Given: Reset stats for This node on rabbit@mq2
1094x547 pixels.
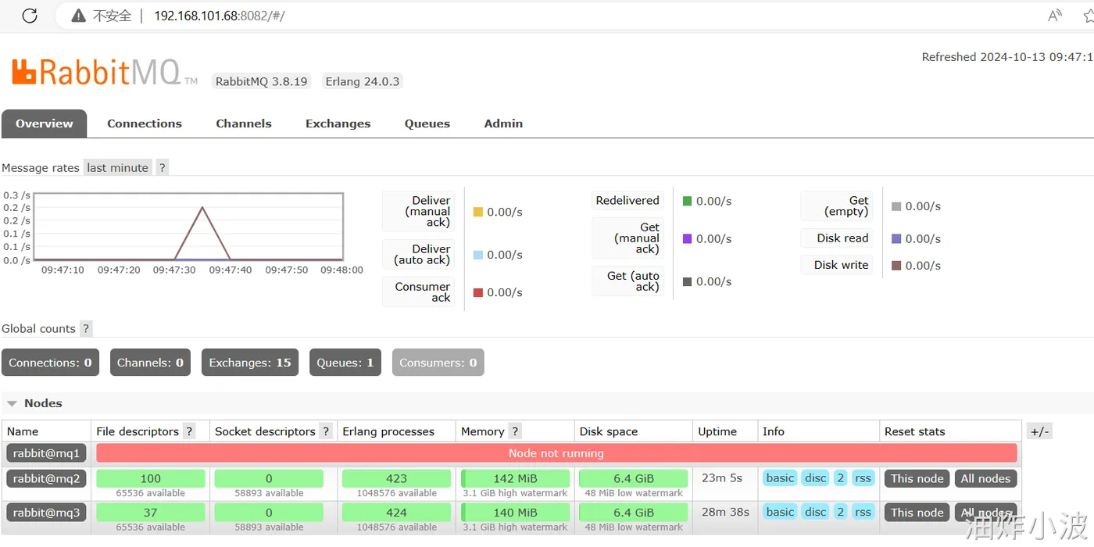Looking at the screenshot, I should pos(917,479).
